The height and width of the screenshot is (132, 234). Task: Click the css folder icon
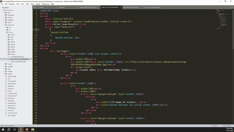tap(7, 27)
